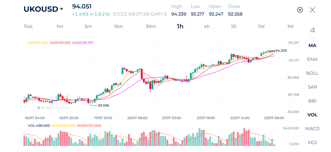Click the current price 94.051

[82, 6]
